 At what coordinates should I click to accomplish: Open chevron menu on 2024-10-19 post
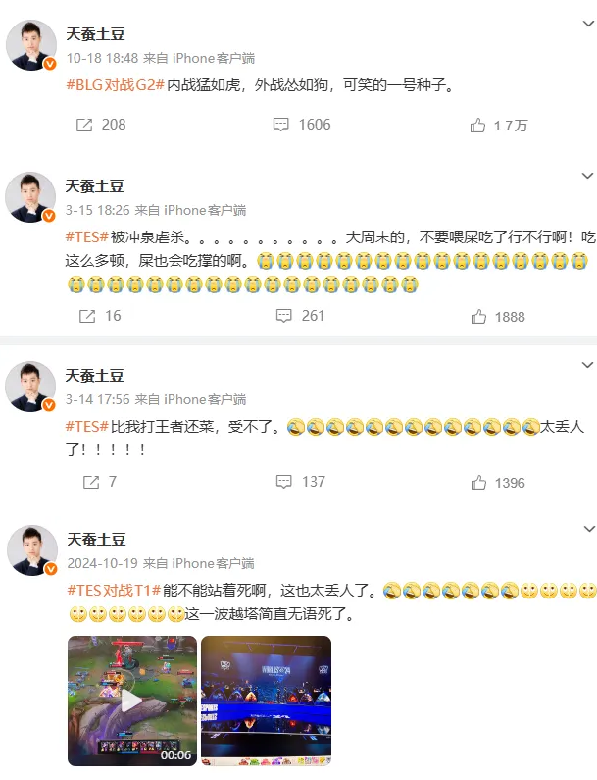click(x=589, y=529)
